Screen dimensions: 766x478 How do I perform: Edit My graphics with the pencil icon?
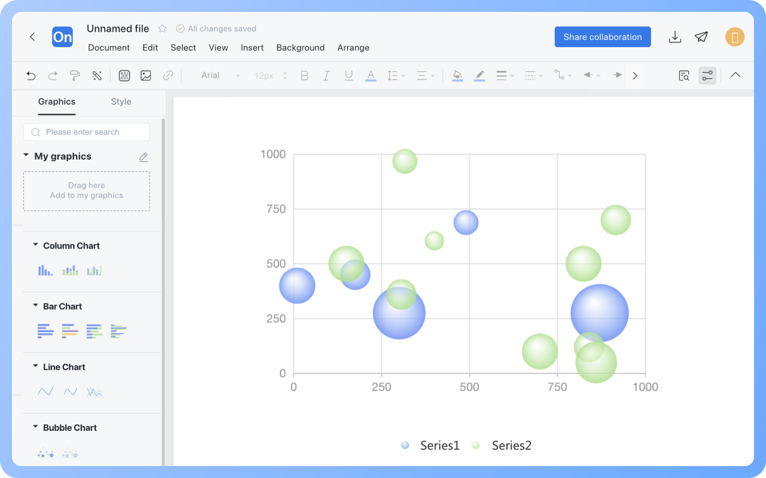[144, 157]
